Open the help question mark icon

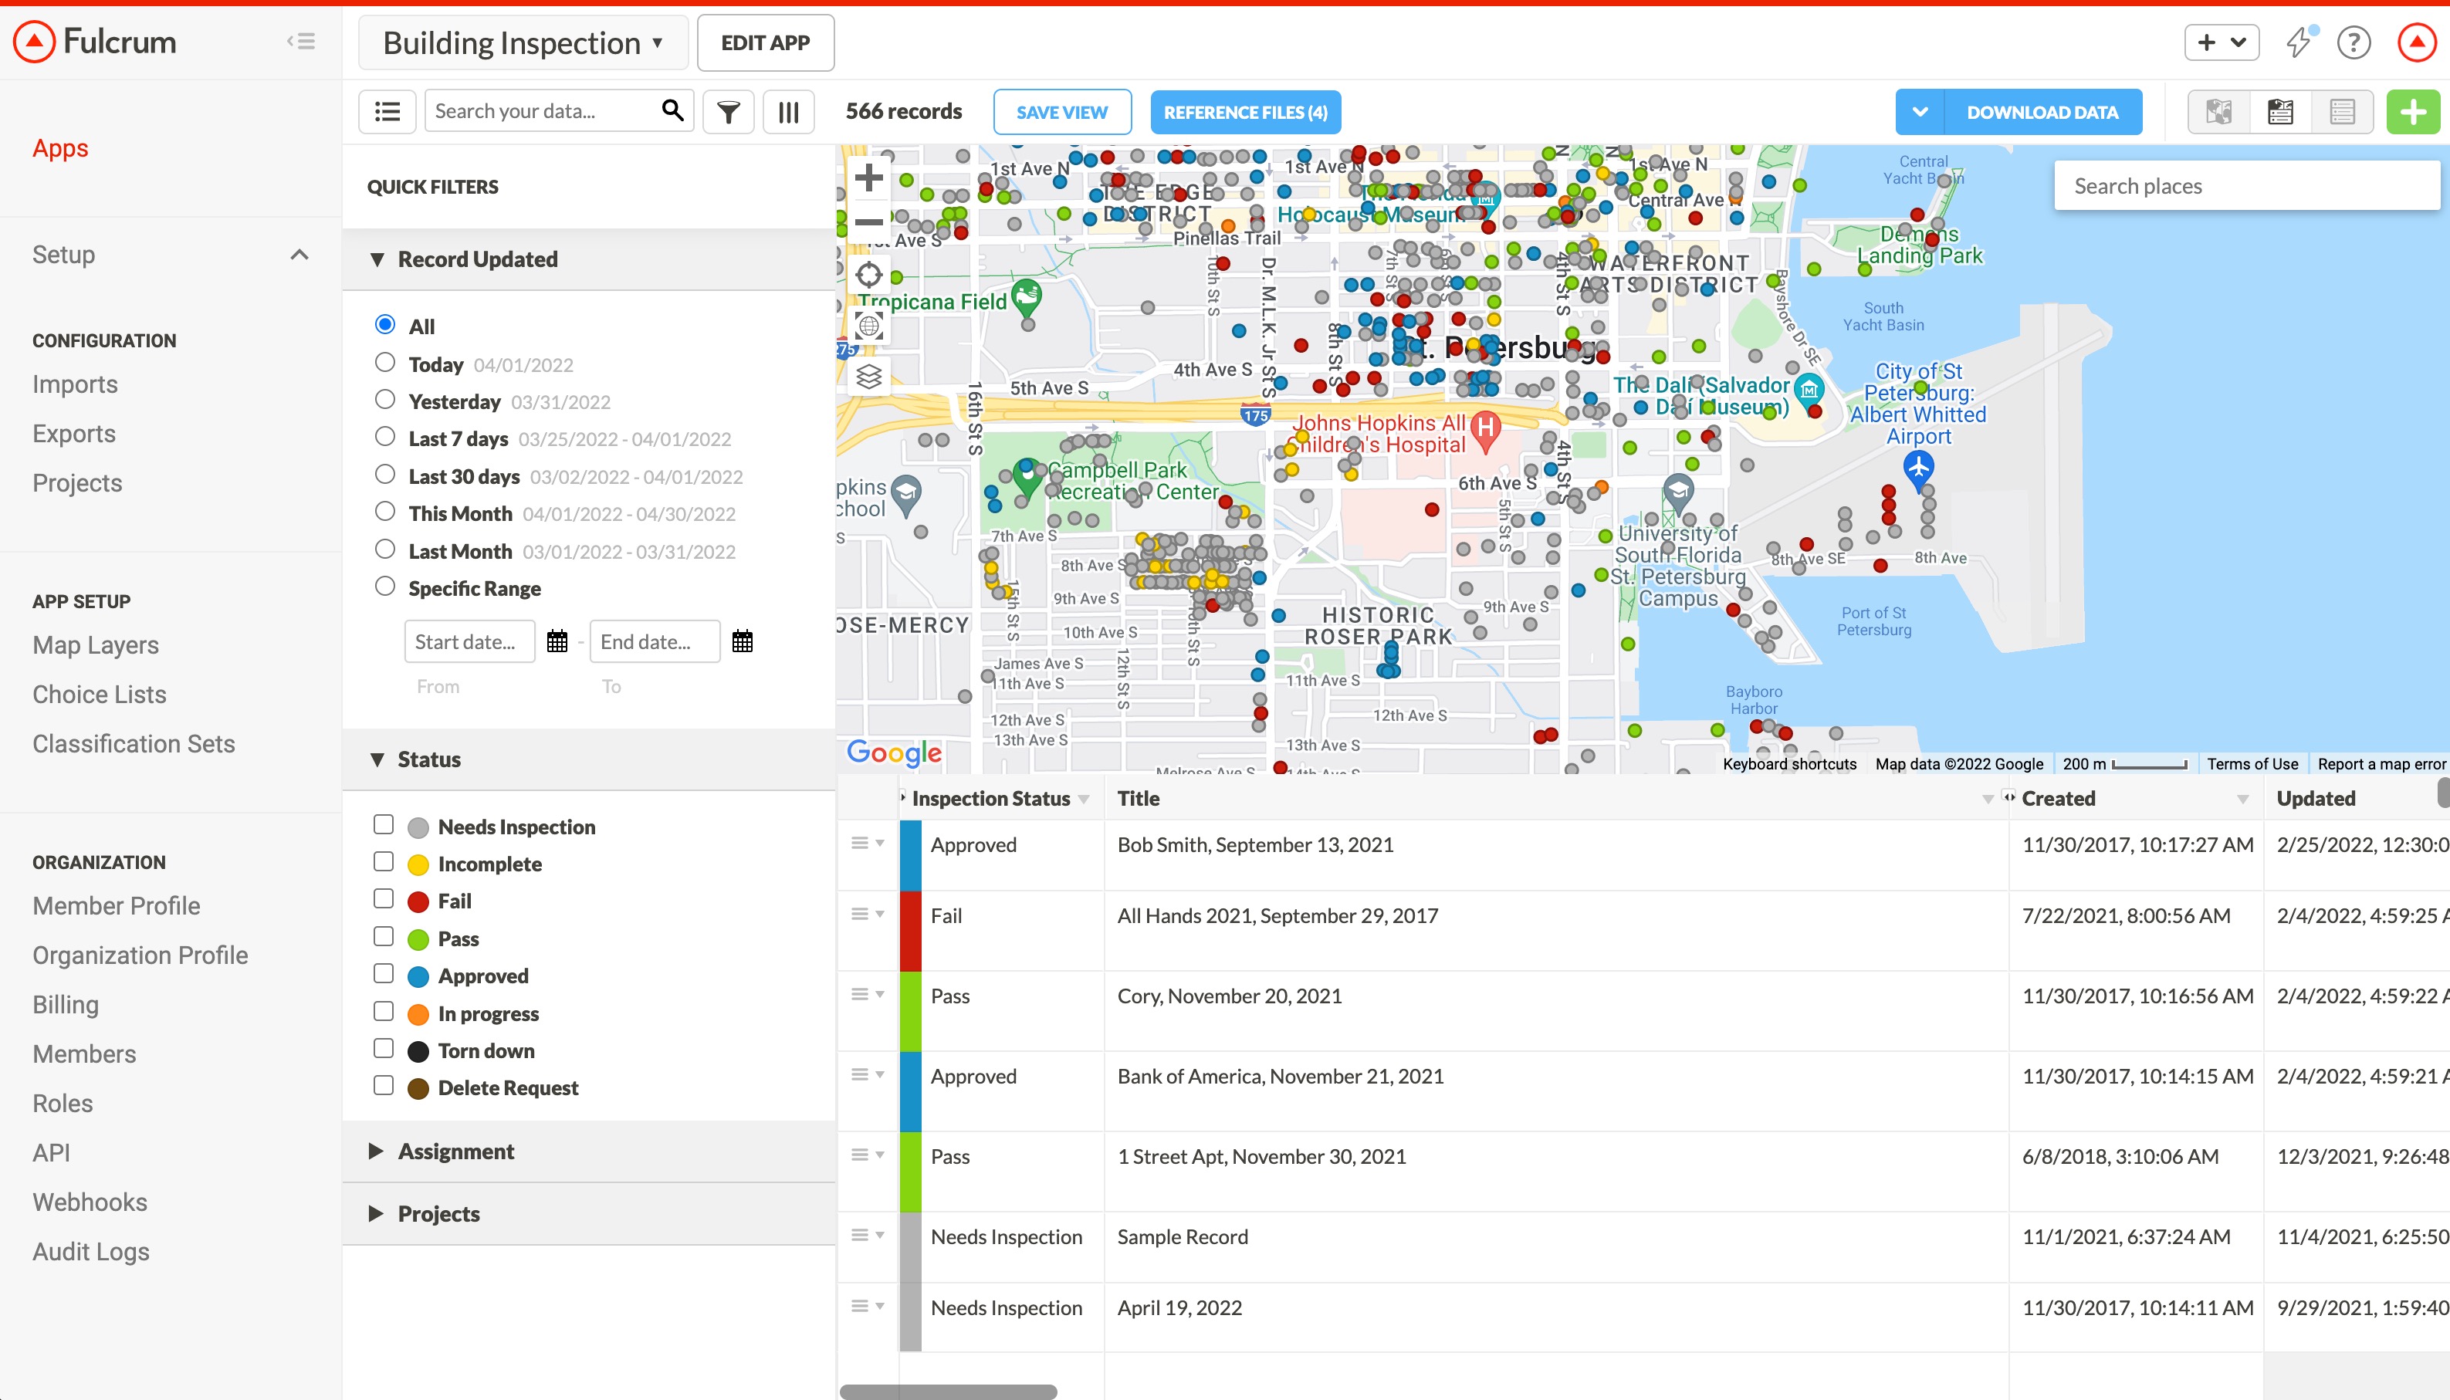point(2353,42)
